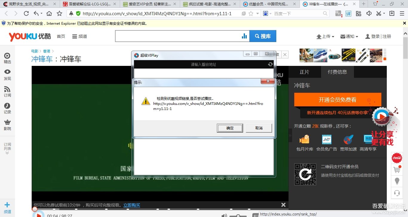Click the video playback progress bar

pos(149,210)
